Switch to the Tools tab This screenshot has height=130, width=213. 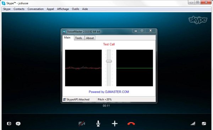coord(78,38)
